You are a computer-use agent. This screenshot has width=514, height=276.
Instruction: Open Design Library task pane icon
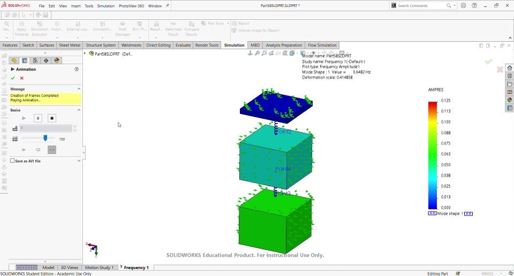coord(509,76)
